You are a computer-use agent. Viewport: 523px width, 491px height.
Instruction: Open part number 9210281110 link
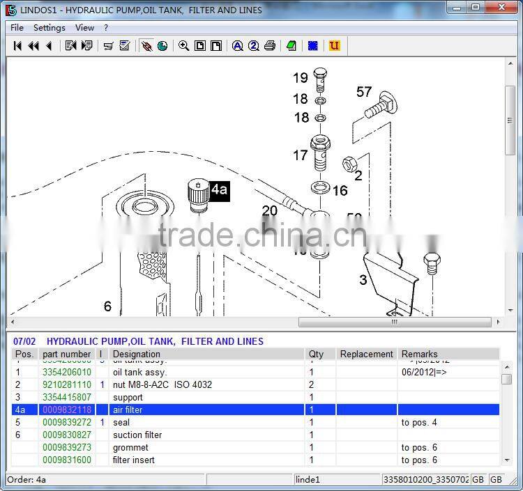[67, 384]
